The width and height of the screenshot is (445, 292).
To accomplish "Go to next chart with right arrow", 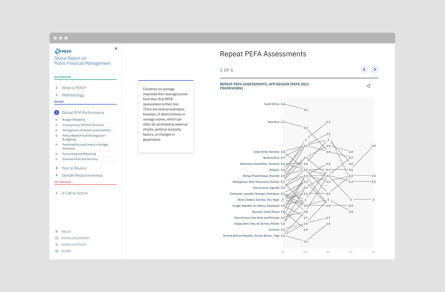I will pos(375,69).
